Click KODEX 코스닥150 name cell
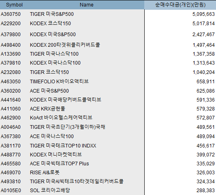Image resolution: width=216 pixels, height=195 pixels. pos(50,24)
